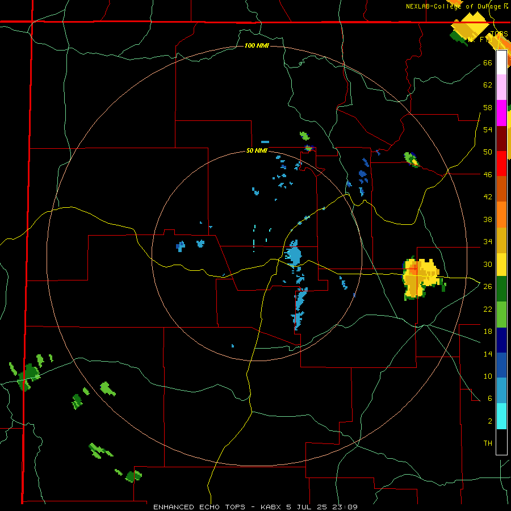Choose the cyan swatch at the legend bottom
Viewport: 511px width, 511px height.
click(501, 416)
